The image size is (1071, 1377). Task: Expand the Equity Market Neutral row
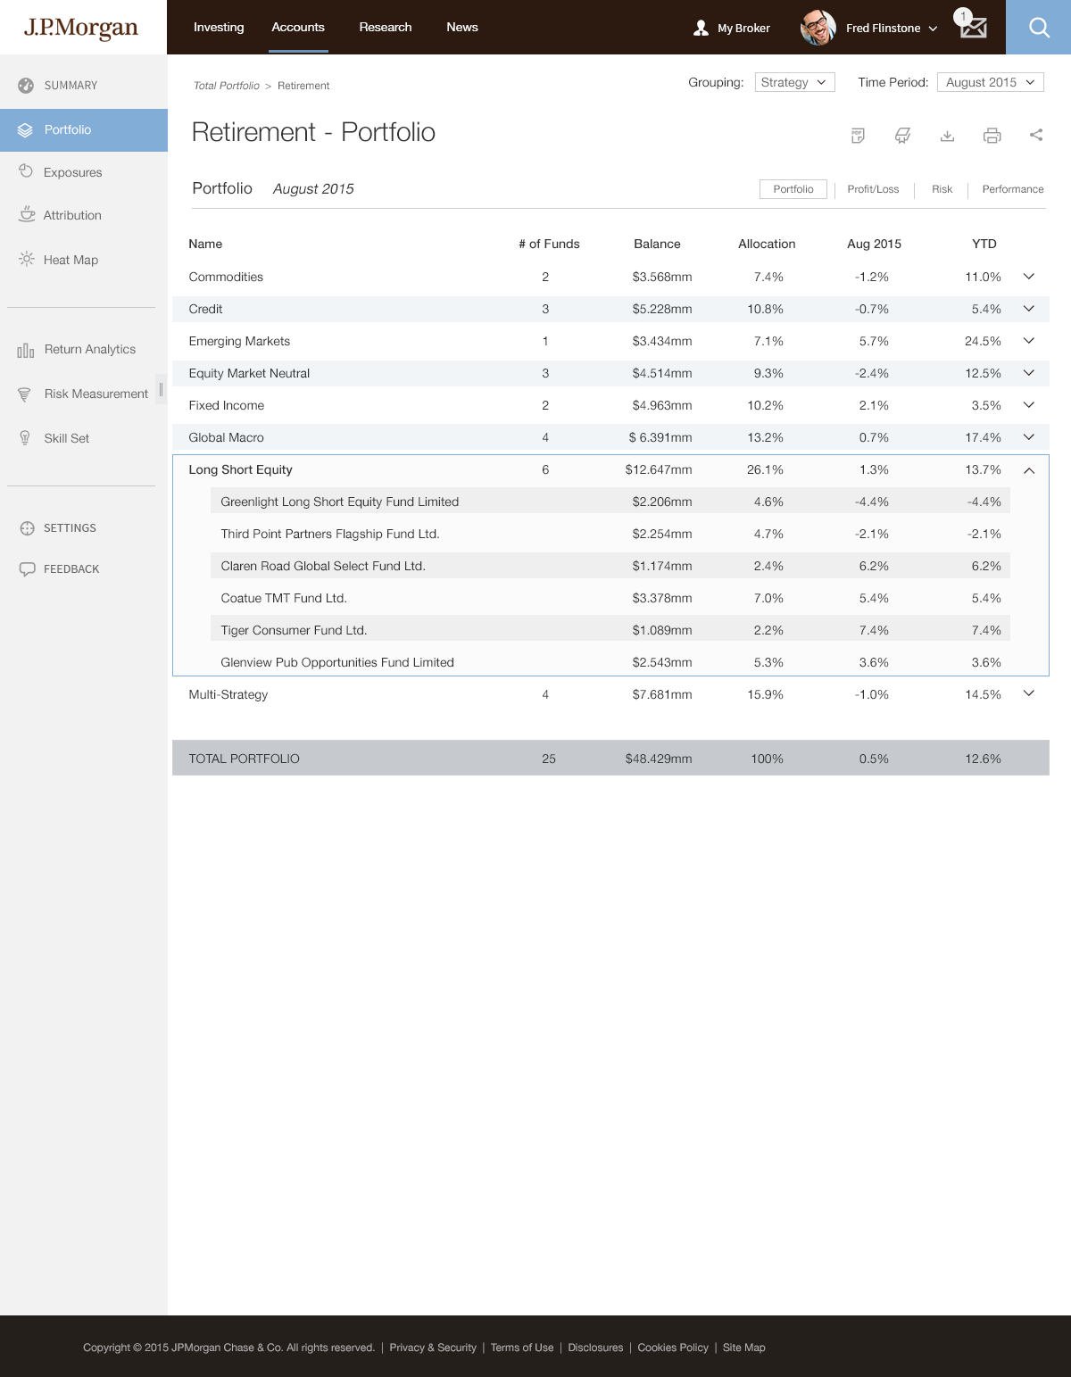click(x=1028, y=373)
